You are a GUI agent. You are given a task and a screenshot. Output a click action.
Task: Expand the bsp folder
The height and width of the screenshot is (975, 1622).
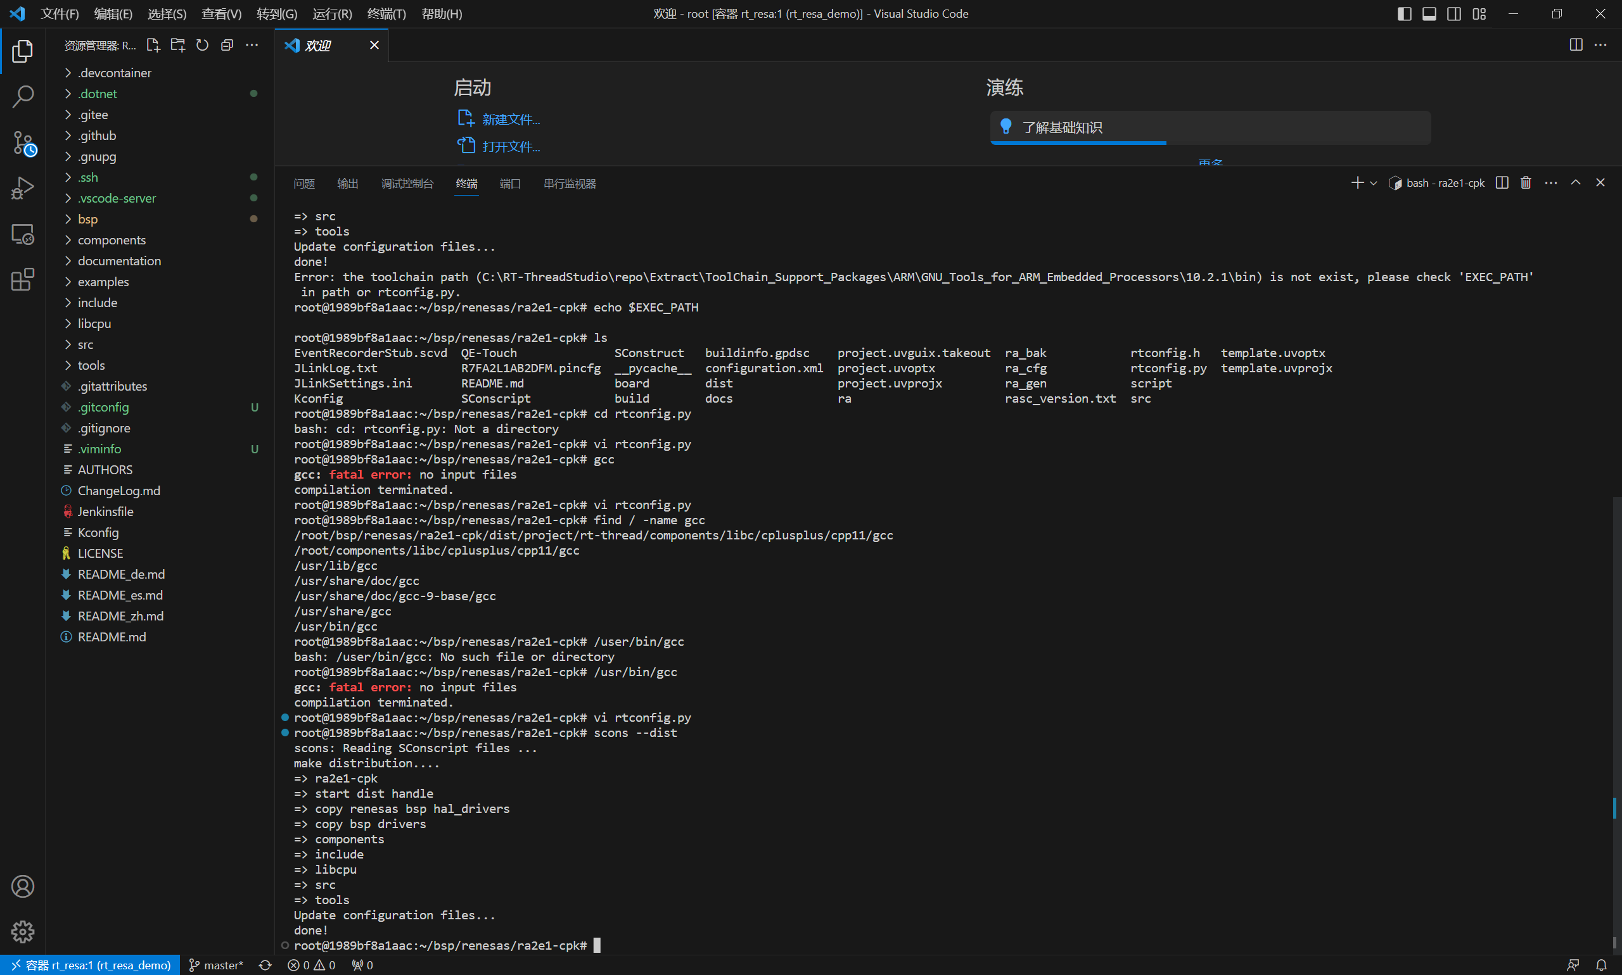coord(160,219)
